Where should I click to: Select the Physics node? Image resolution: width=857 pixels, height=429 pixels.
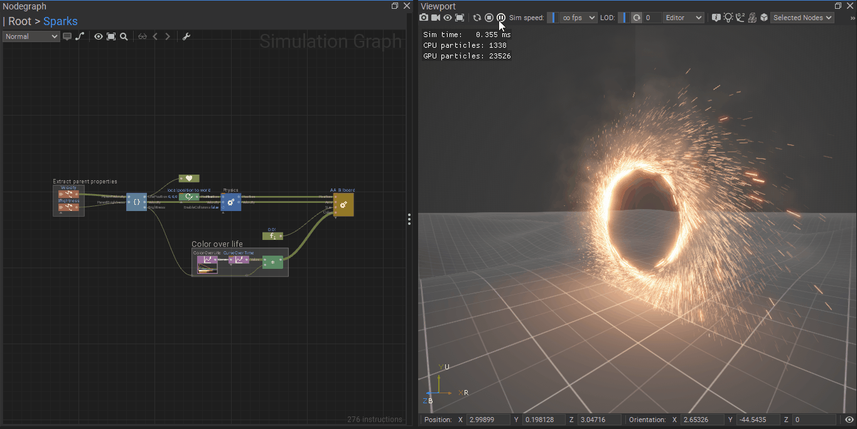[x=230, y=202]
